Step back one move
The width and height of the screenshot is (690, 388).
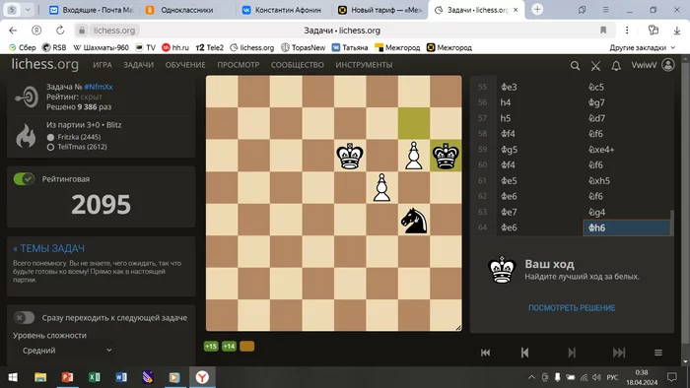pyautogui.click(x=524, y=353)
